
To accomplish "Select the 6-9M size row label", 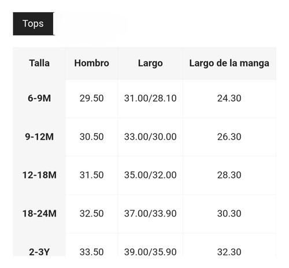I will coord(39,98).
